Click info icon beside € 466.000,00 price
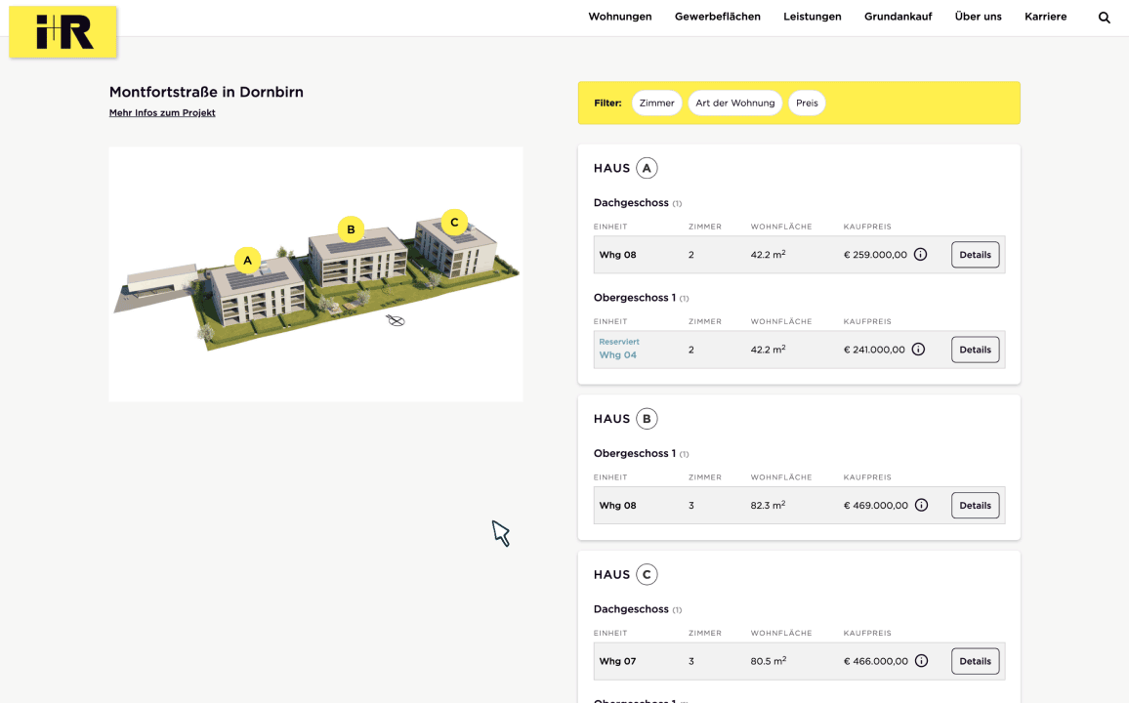This screenshot has width=1129, height=703. [921, 661]
